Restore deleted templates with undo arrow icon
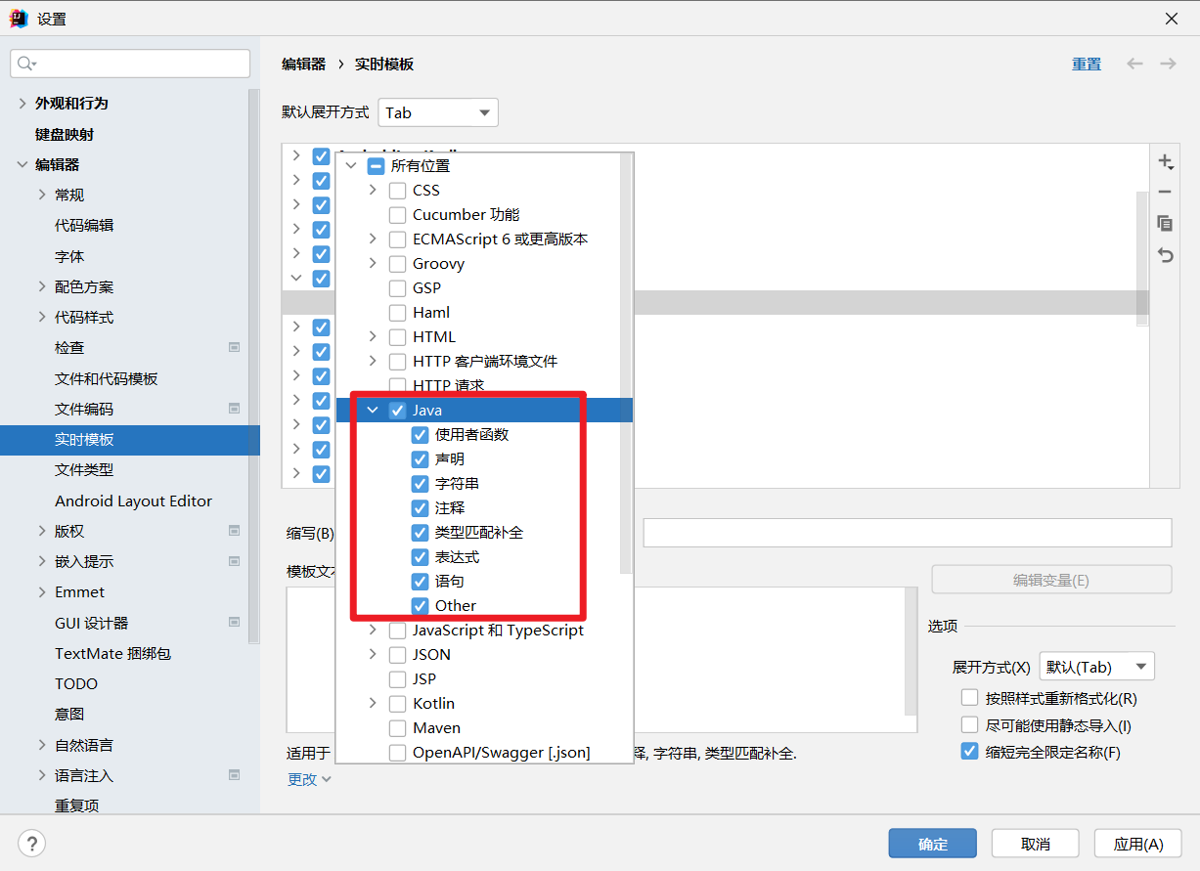 click(x=1165, y=254)
